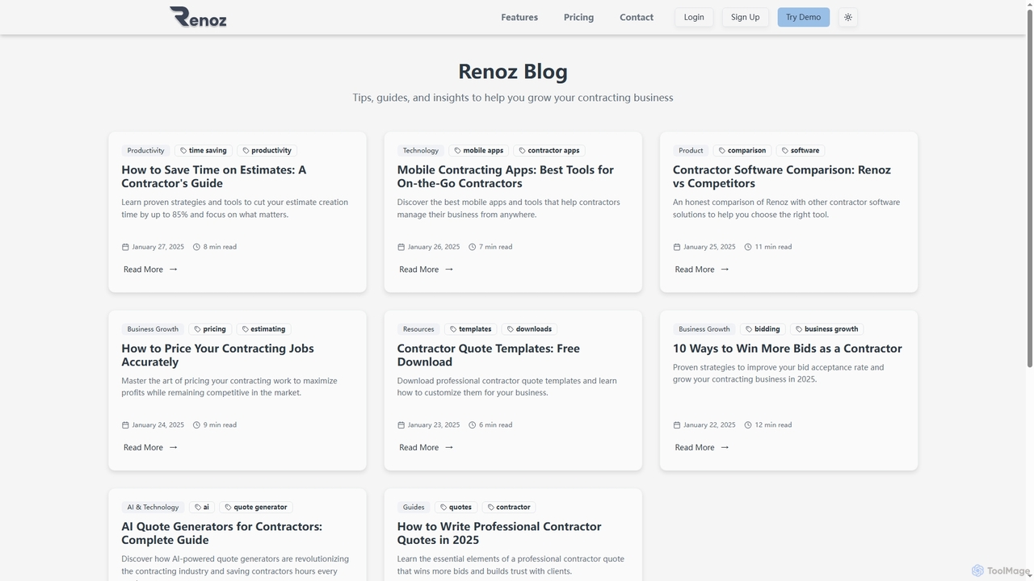Toggle the light/dark theme sun icon

[x=848, y=17]
